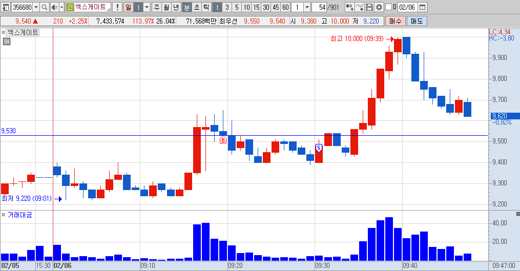
Task: Select the 45 minute interval button
Action: point(276,7)
